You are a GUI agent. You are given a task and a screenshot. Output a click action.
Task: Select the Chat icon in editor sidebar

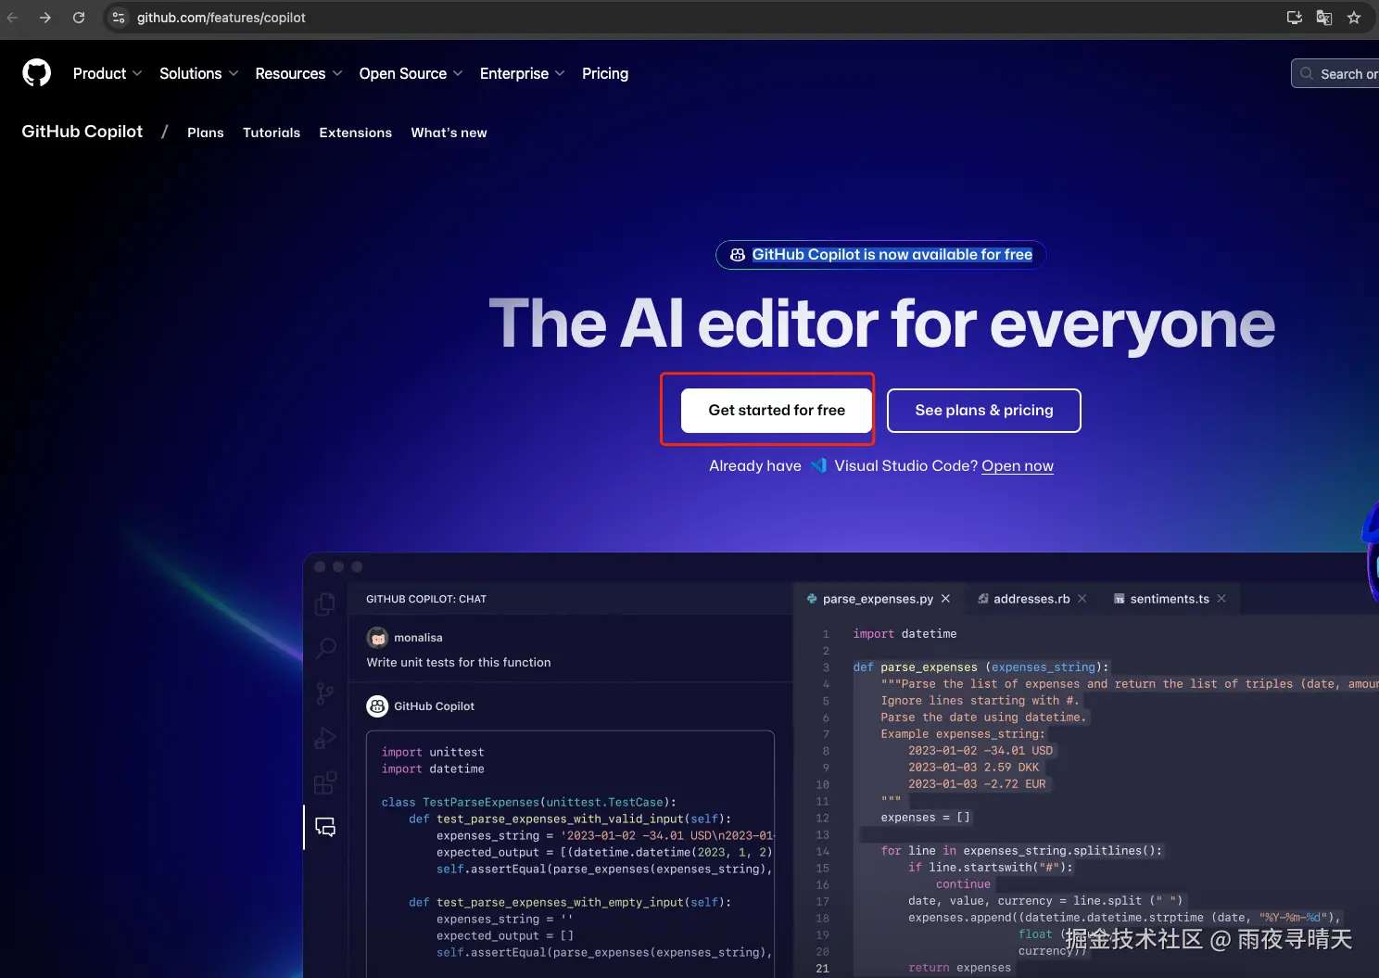325,827
